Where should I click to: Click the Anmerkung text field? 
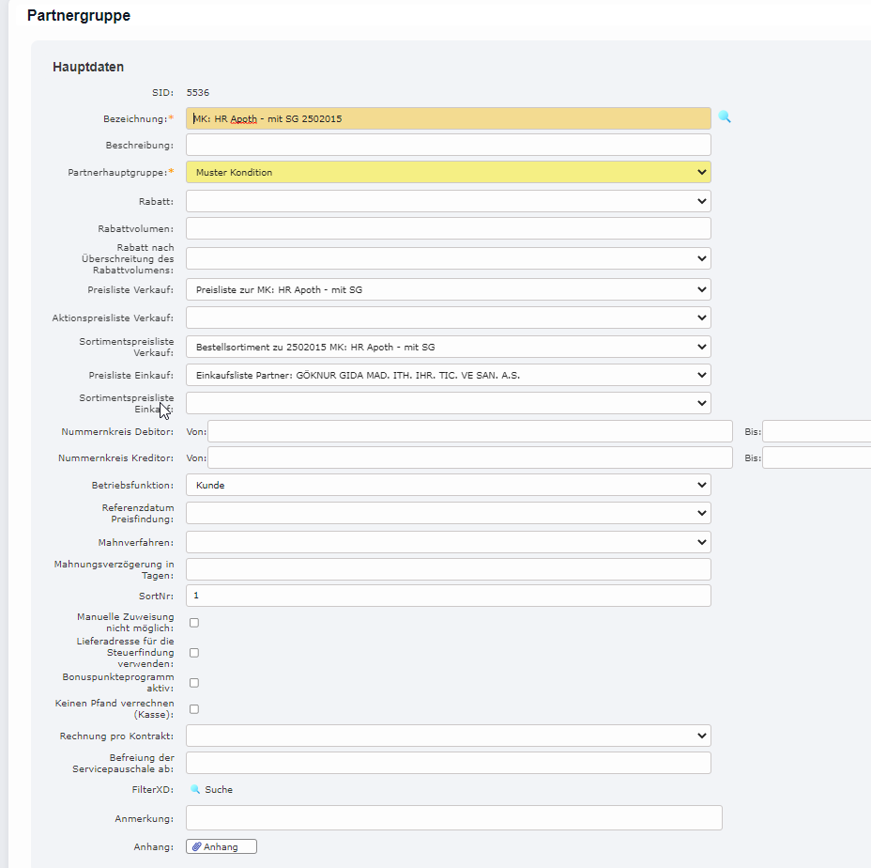[x=453, y=818]
